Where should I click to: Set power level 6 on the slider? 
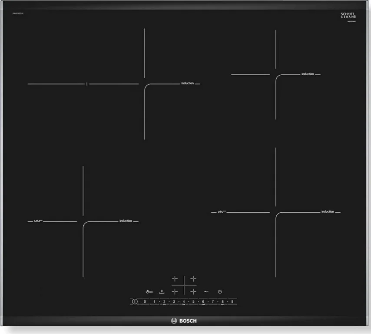point(203,301)
